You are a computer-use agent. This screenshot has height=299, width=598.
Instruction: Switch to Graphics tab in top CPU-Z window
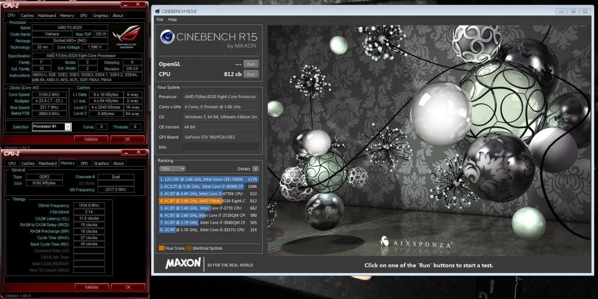click(x=101, y=15)
